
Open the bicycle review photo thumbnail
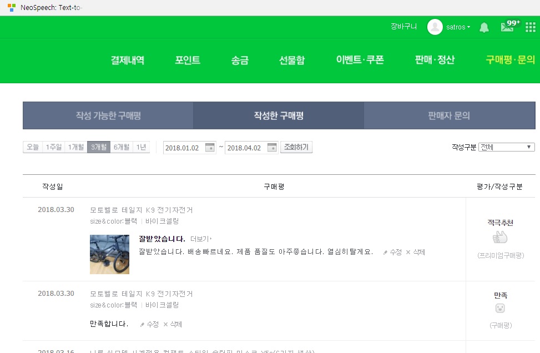[109, 254]
